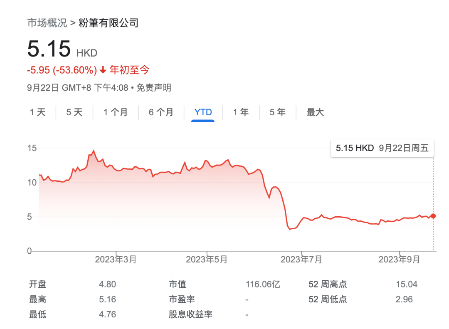Click the 免责声明 disclaimer link
This screenshot has width=449, height=329.
pyautogui.click(x=154, y=88)
